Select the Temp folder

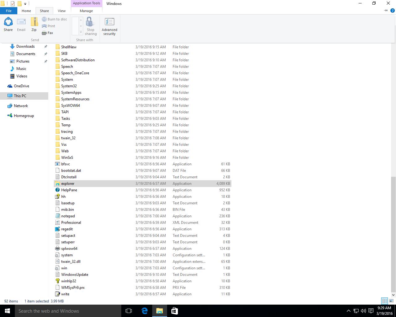pyautogui.click(x=143, y=125)
